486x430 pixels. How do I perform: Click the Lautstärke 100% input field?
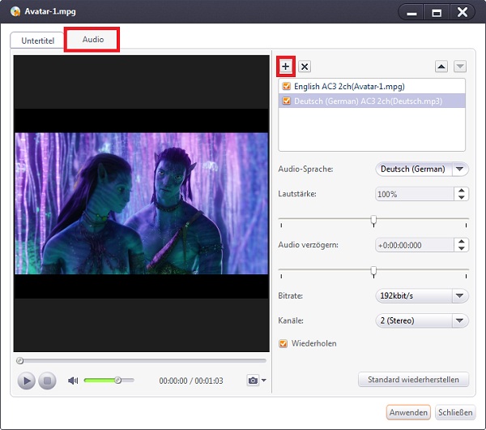(415, 195)
